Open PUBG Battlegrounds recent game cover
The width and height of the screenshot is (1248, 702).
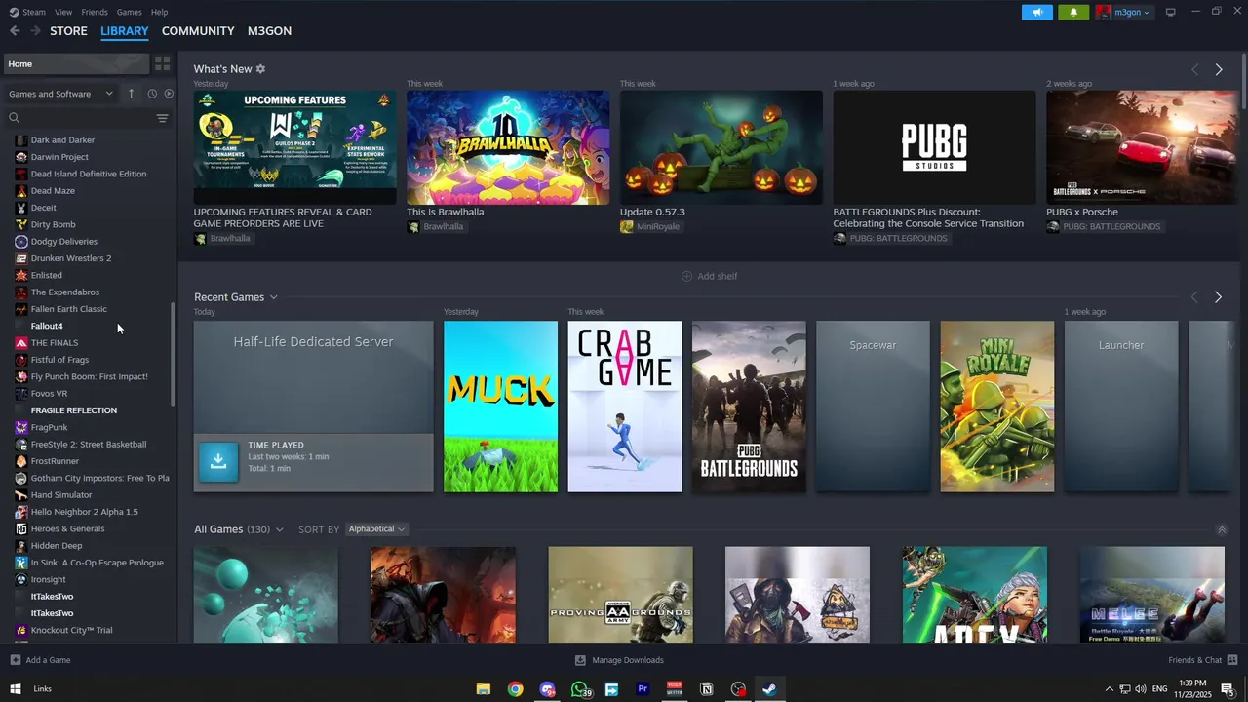click(749, 407)
